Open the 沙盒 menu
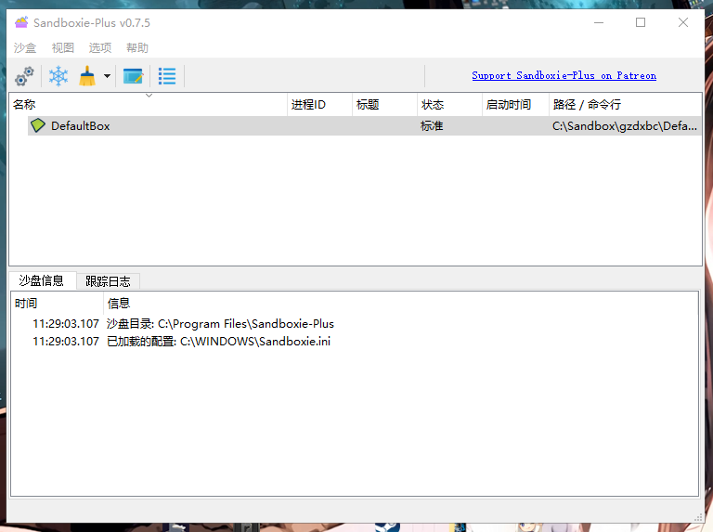Viewport: 713px width, 532px height. 25,48
